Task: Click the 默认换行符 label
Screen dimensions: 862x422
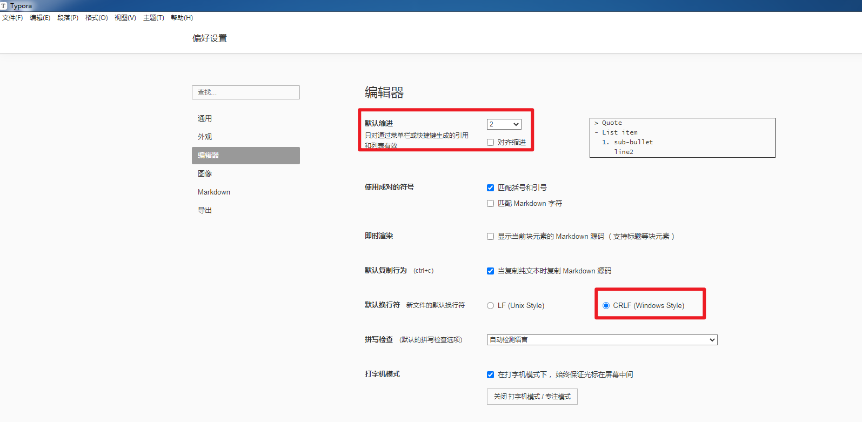Action: [382, 305]
